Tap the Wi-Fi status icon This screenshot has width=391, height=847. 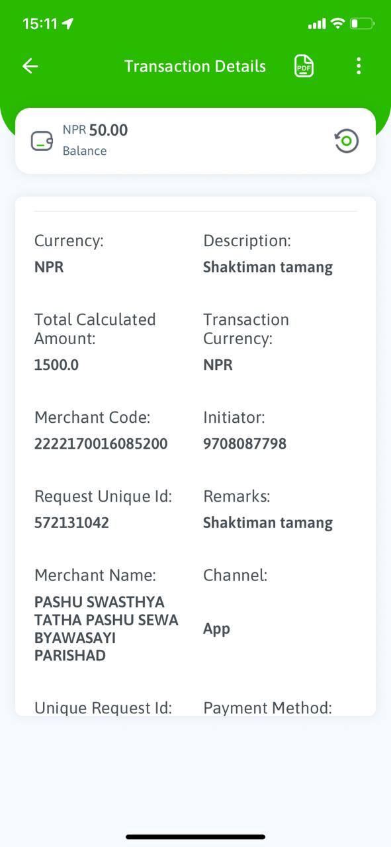pos(337,24)
